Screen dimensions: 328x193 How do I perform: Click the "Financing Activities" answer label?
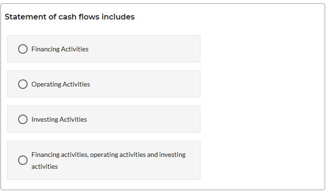[x=60, y=49]
